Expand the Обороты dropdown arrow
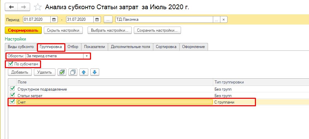309x139 pixels. pos(87,56)
